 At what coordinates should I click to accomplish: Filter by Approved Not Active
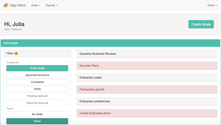pyautogui.click(x=37, y=75)
